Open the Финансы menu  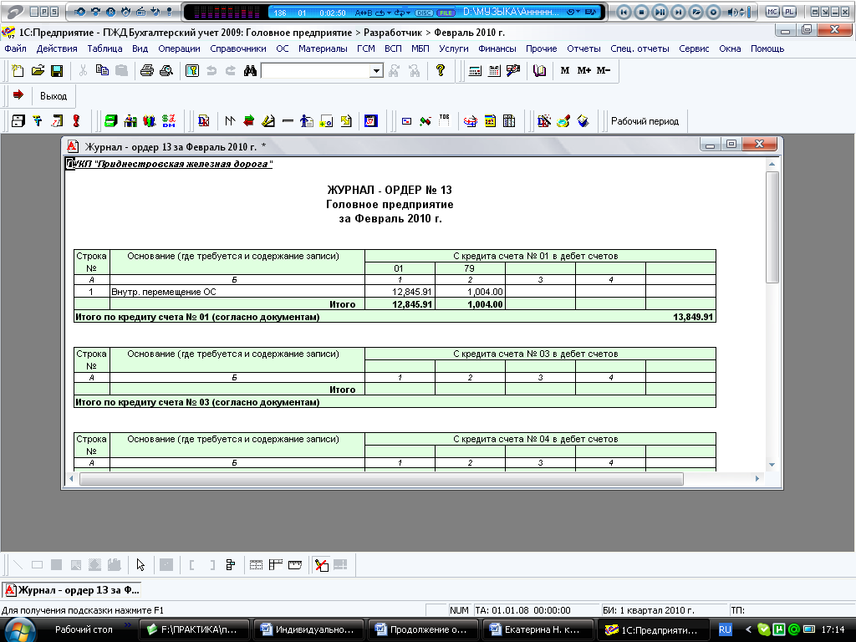[x=497, y=48]
